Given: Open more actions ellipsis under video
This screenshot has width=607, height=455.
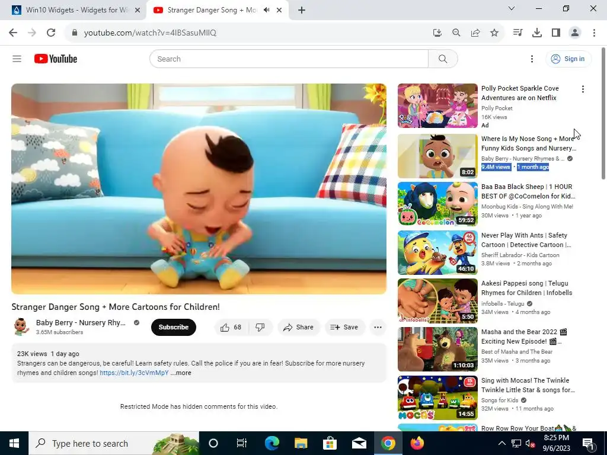Looking at the screenshot, I should click(x=378, y=327).
